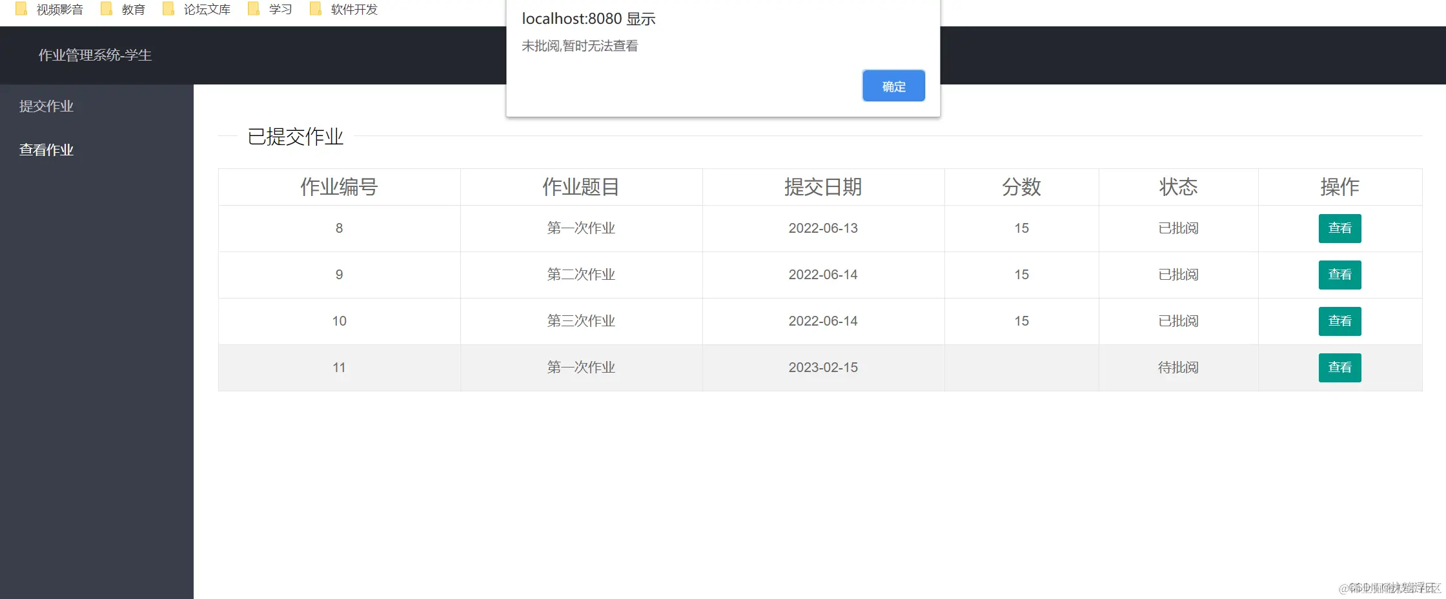
Task: Click the 提交日期 column header
Action: [823, 187]
